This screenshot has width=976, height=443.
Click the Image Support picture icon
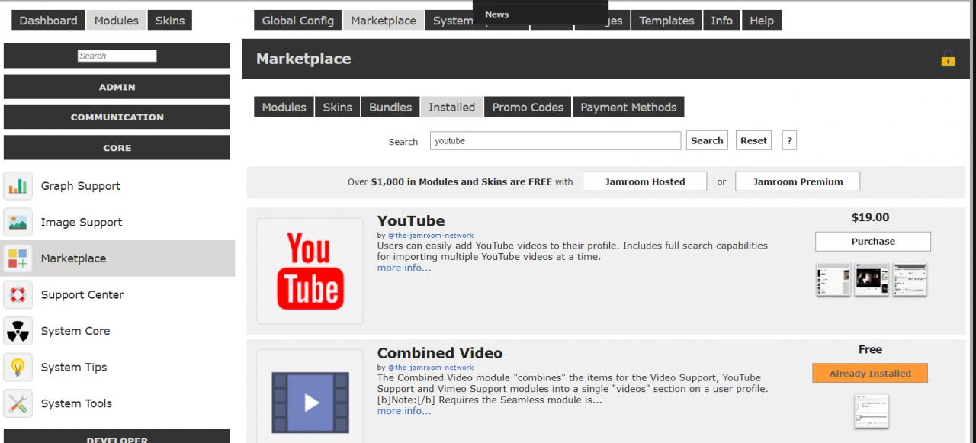point(18,223)
